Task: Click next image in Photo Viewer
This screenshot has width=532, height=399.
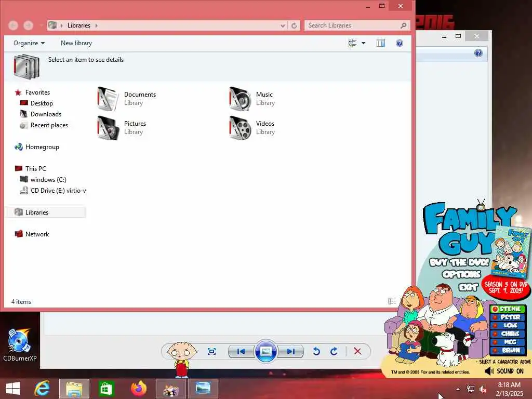Action: [x=291, y=352]
